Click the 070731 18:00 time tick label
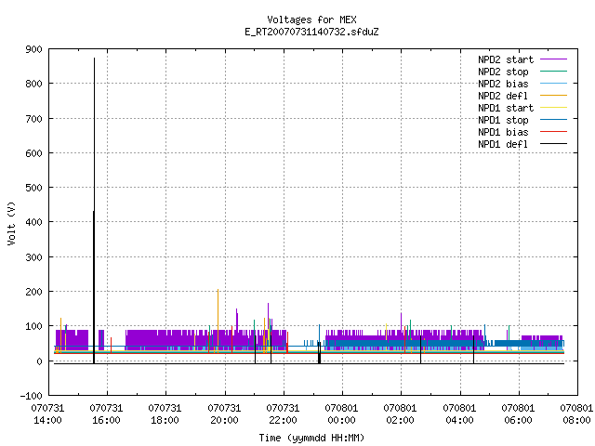 (x=165, y=414)
